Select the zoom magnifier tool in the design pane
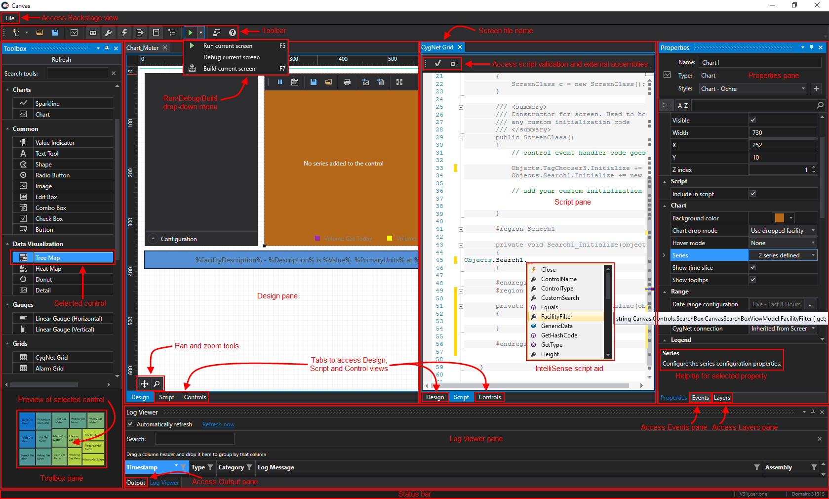The width and height of the screenshot is (829, 499). coord(157,383)
